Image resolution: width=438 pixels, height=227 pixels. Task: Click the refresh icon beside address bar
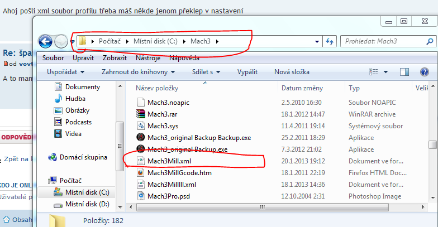pos(330,41)
